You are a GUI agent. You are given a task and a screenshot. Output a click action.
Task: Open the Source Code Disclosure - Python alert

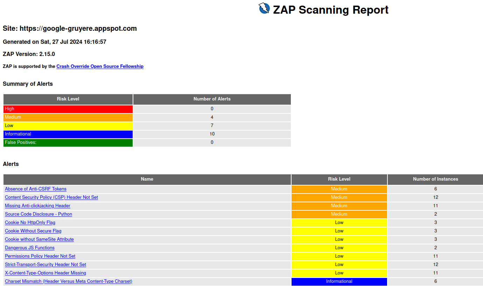point(38,214)
